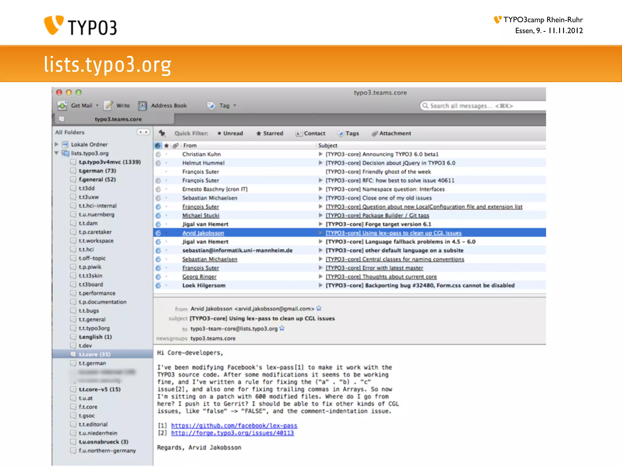
Task: Toggle the Unread quick filter
Action: (230, 133)
